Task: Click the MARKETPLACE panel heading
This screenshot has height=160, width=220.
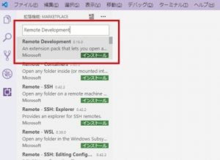Action: [46, 17]
